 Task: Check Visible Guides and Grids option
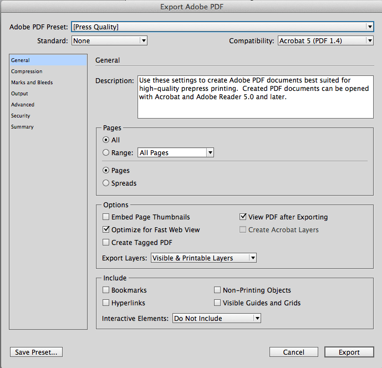click(x=217, y=303)
